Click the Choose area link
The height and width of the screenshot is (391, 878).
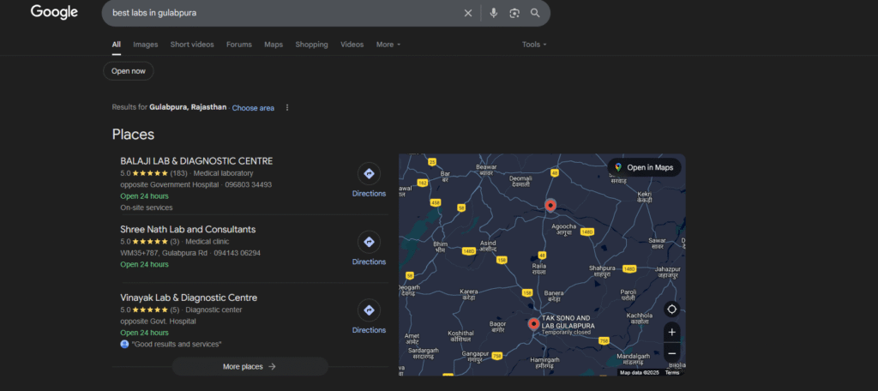pyautogui.click(x=253, y=108)
